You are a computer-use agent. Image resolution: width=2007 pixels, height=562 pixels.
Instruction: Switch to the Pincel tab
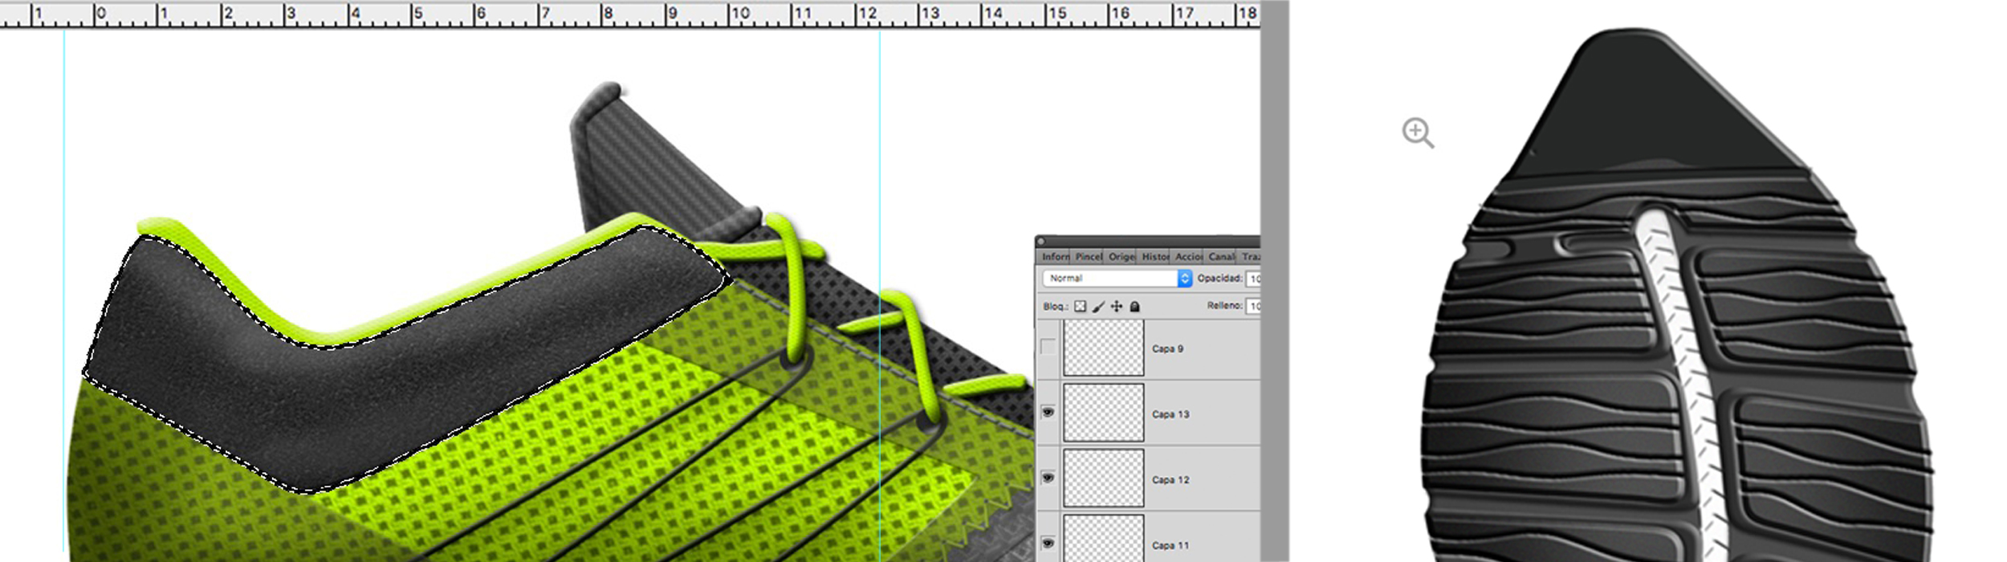(1089, 257)
